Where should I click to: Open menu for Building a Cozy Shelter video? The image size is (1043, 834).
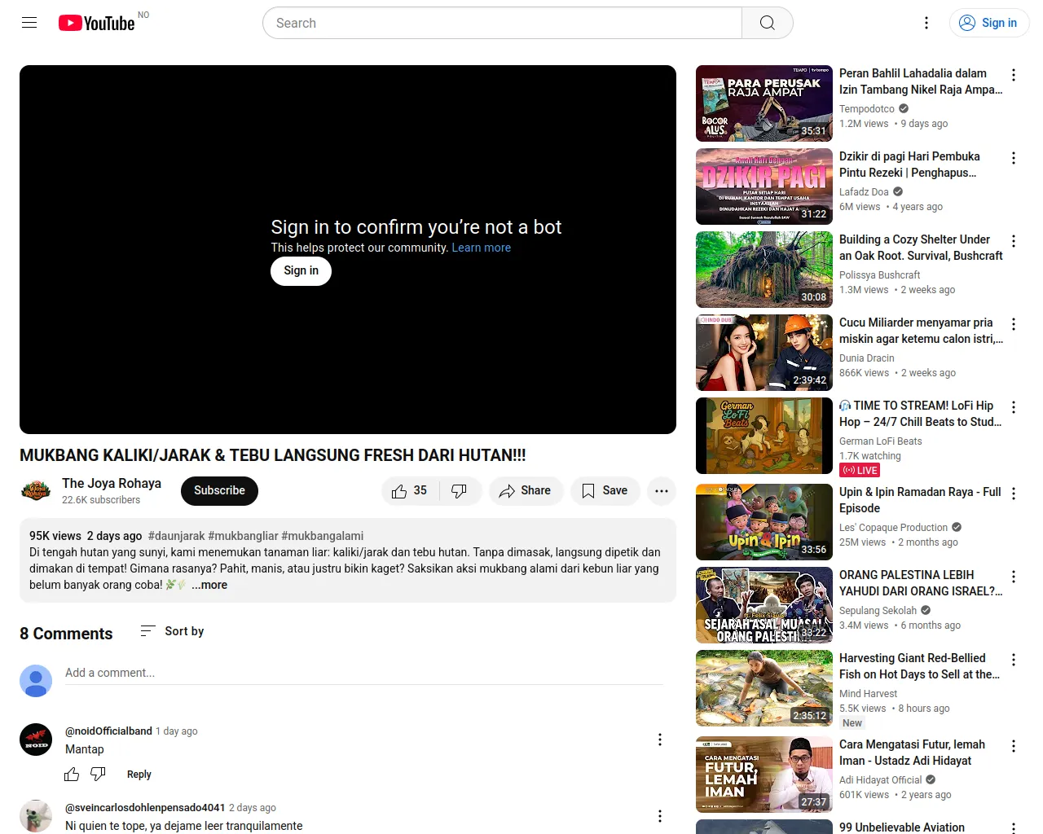(1014, 241)
